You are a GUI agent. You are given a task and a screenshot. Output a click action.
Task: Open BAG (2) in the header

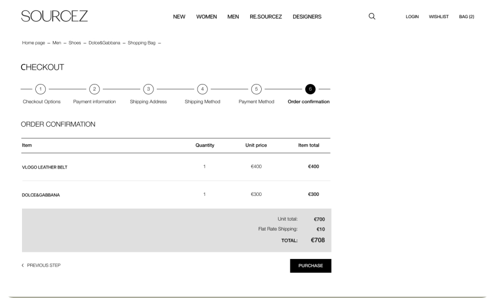[x=466, y=16]
